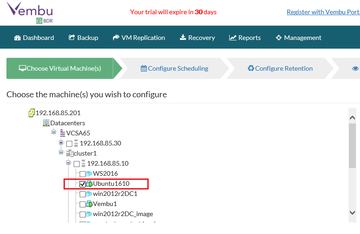
Task: Open the VM Replication menu
Action: (139, 38)
